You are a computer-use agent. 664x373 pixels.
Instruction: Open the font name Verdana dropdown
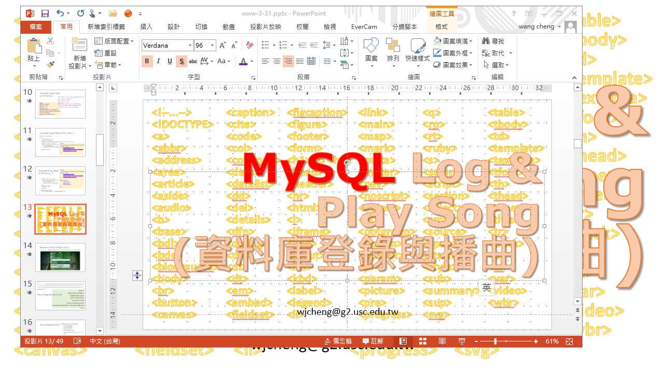[190, 46]
